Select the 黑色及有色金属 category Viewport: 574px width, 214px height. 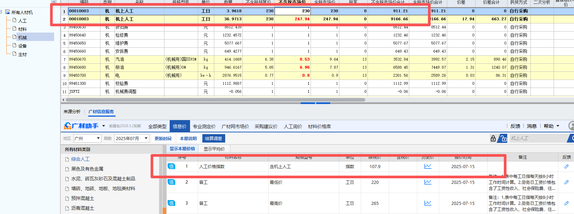[87, 169]
